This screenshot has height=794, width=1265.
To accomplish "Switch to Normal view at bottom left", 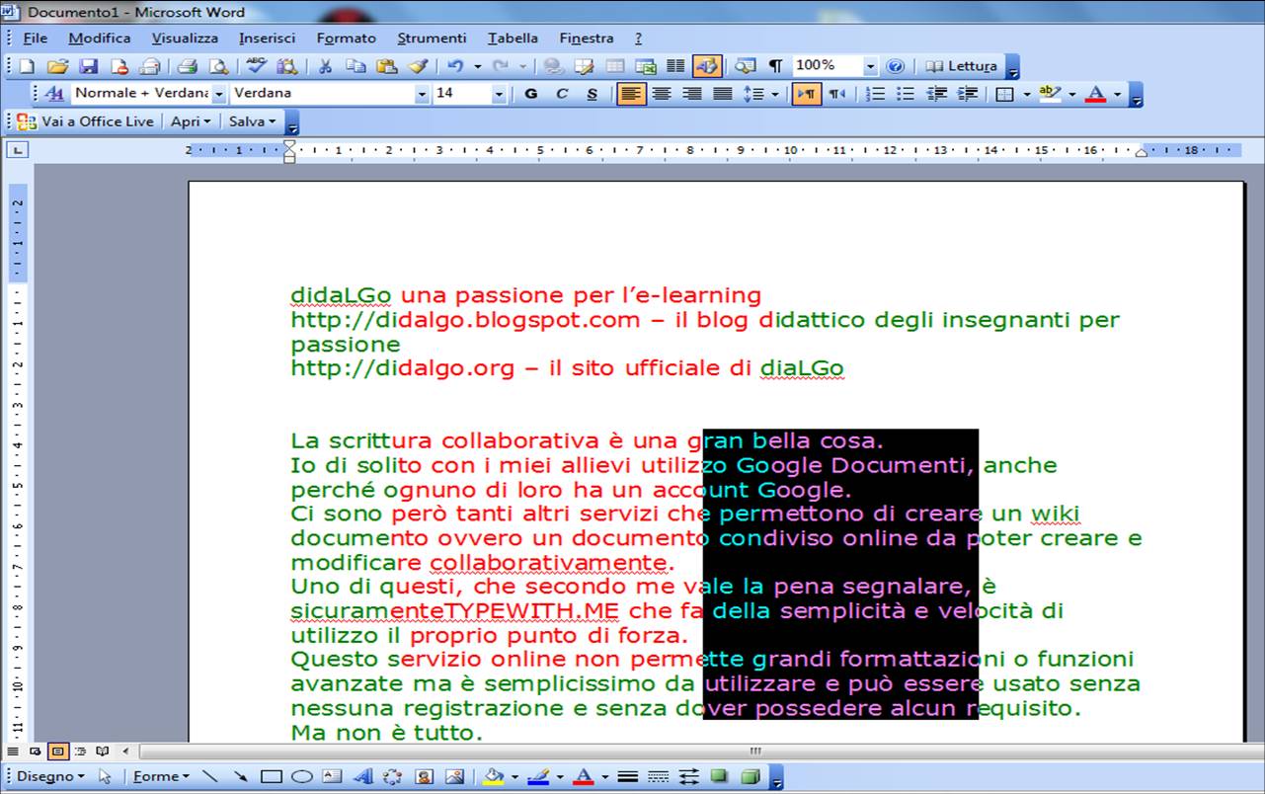I will tap(14, 752).
